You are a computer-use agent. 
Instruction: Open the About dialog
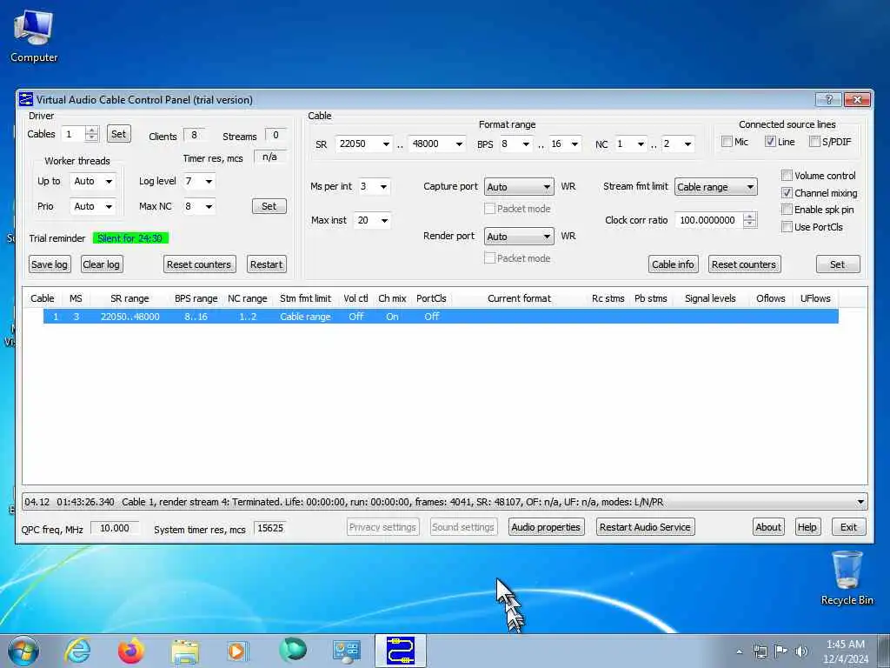768,527
